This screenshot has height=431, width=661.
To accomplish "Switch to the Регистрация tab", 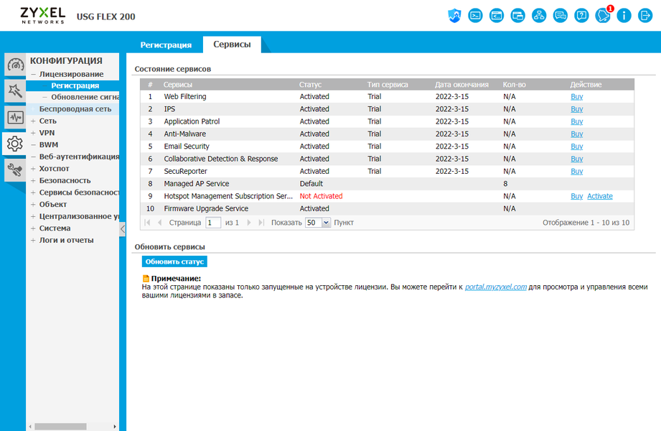I will pyautogui.click(x=166, y=45).
